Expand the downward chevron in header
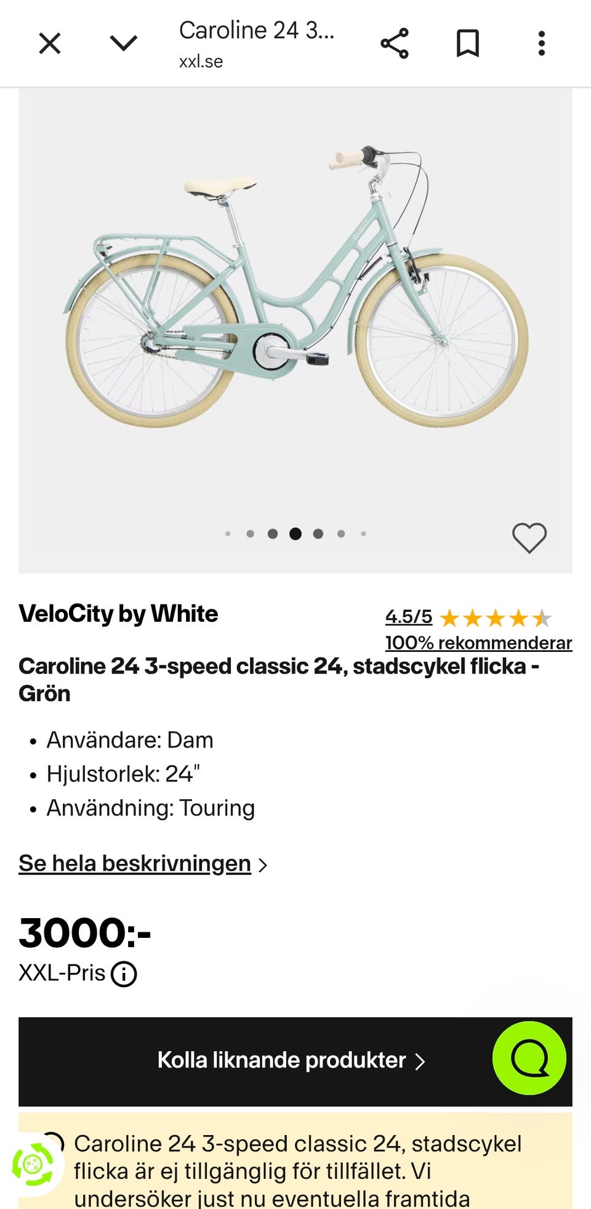This screenshot has height=1209, width=591. [x=123, y=43]
